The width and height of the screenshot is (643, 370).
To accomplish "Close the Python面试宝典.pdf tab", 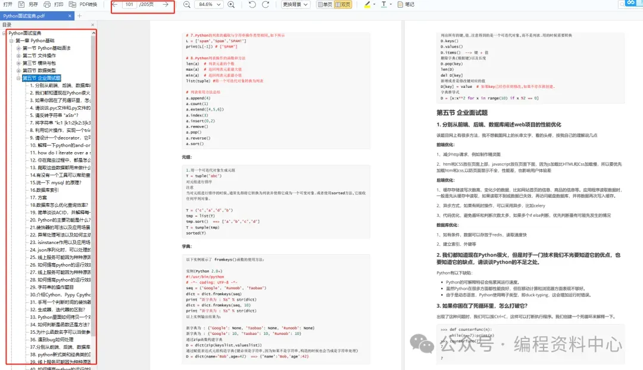I will tap(70, 16).
